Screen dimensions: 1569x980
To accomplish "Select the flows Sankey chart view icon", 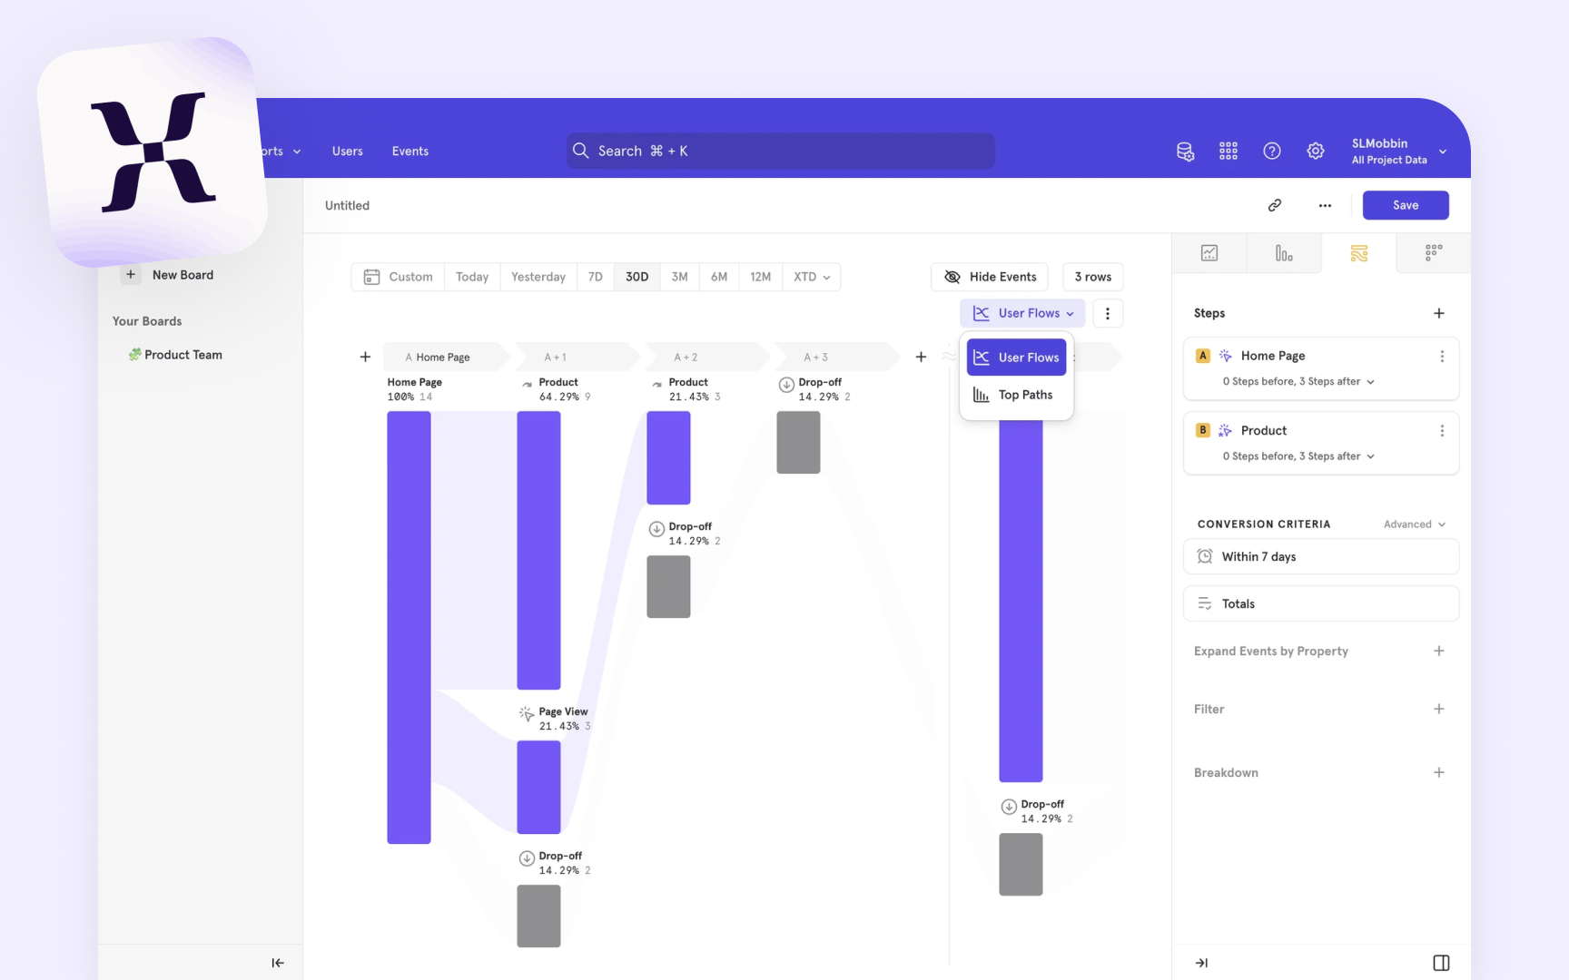I will (x=1359, y=253).
